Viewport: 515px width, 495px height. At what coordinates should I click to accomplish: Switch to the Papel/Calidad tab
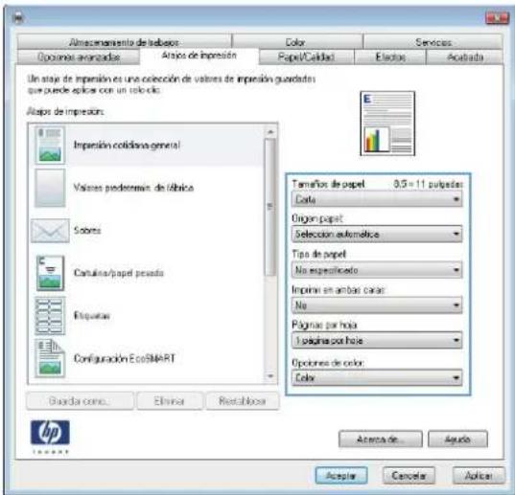click(307, 57)
